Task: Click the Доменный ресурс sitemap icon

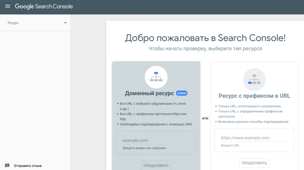Action: [x=156, y=77]
